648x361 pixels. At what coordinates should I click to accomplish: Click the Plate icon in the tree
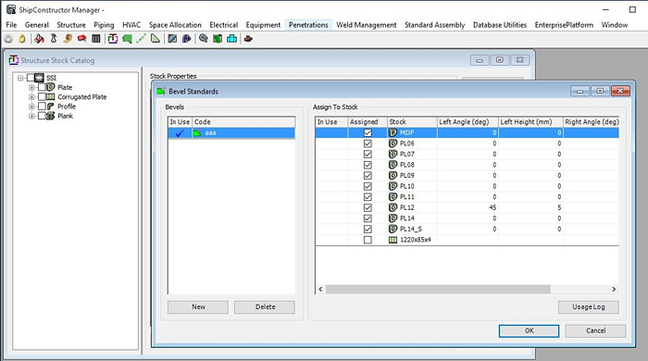(x=50, y=87)
